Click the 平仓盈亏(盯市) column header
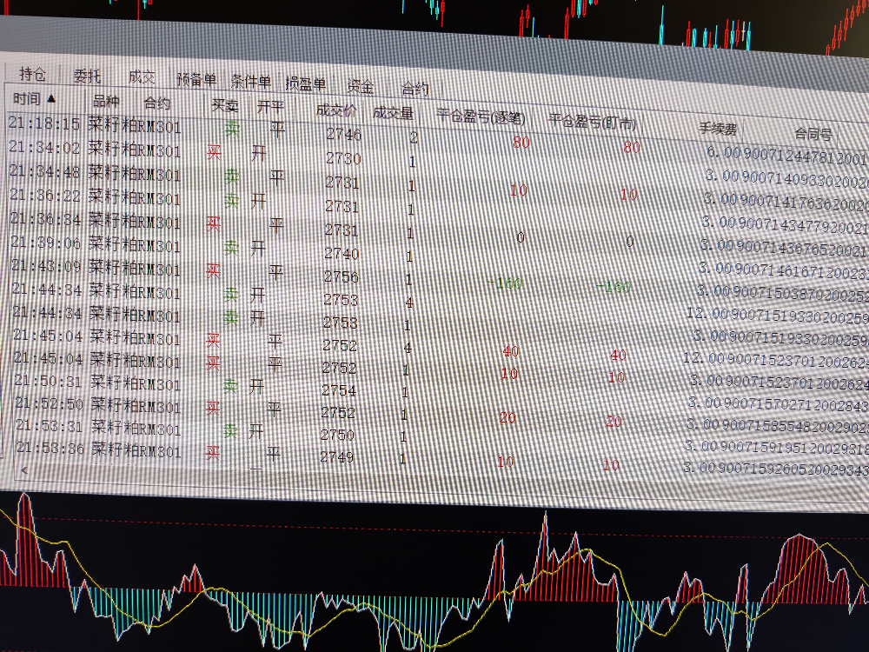This screenshot has height=652, width=869. pos(592,122)
